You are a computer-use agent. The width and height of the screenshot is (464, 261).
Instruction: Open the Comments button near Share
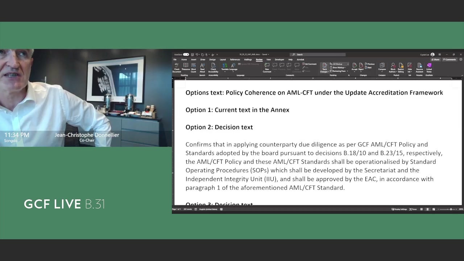point(449,59)
